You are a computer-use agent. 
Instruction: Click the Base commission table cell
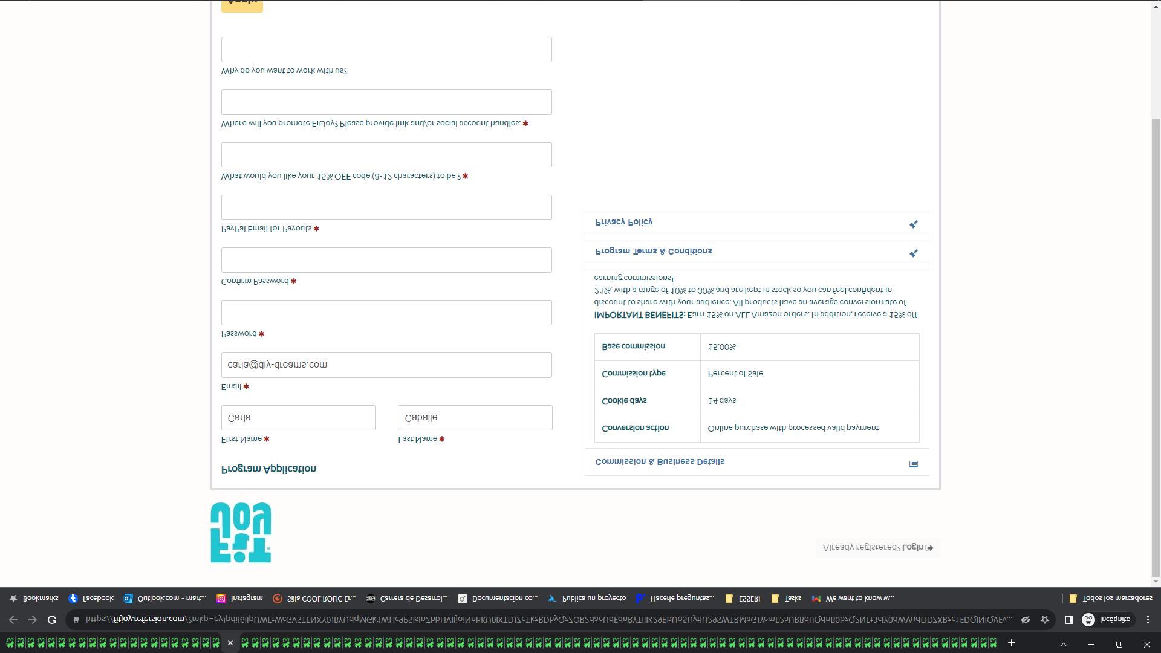pos(647,347)
